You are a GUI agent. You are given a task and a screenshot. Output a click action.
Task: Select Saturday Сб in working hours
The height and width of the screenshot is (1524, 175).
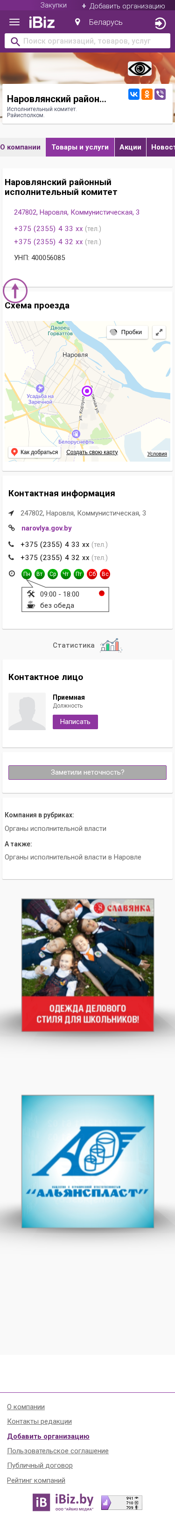point(92,574)
